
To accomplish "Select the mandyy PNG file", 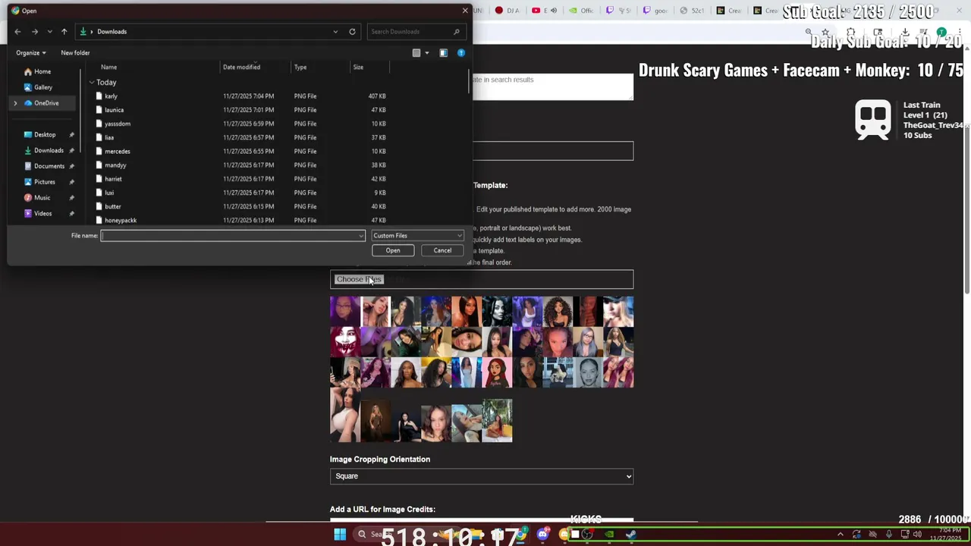I will (241, 165).
